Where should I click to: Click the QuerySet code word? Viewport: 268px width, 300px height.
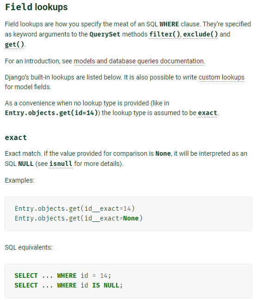[x=104, y=34]
